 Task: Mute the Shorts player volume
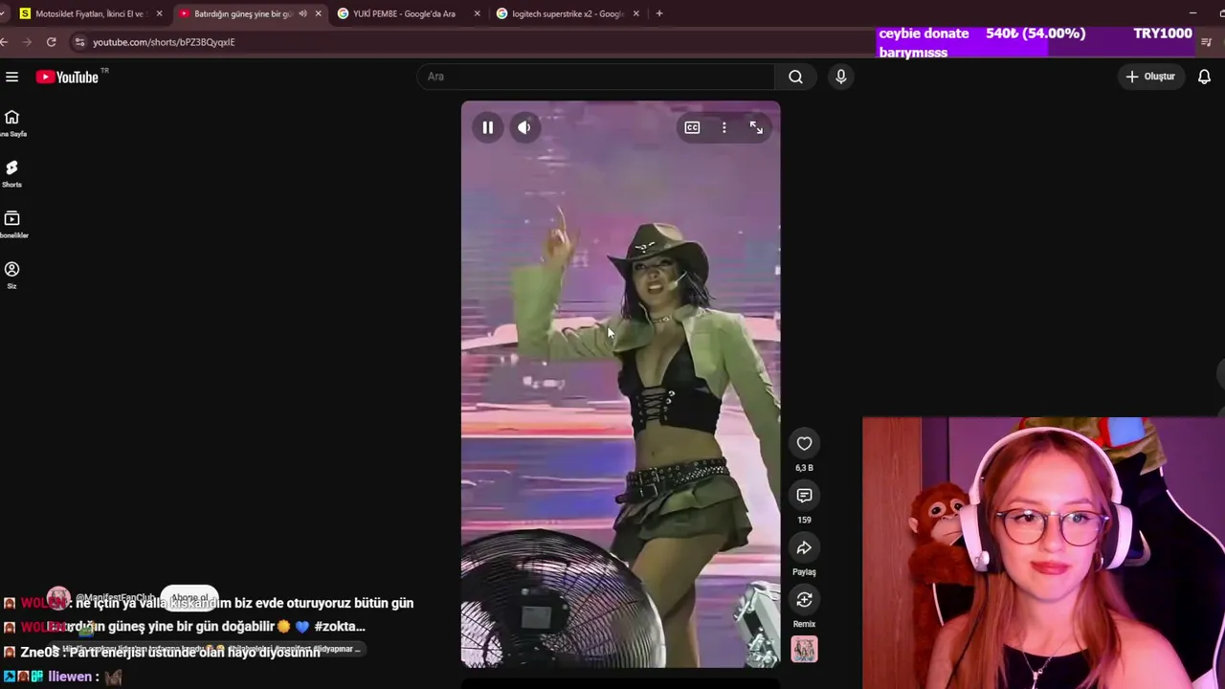pos(524,127)
